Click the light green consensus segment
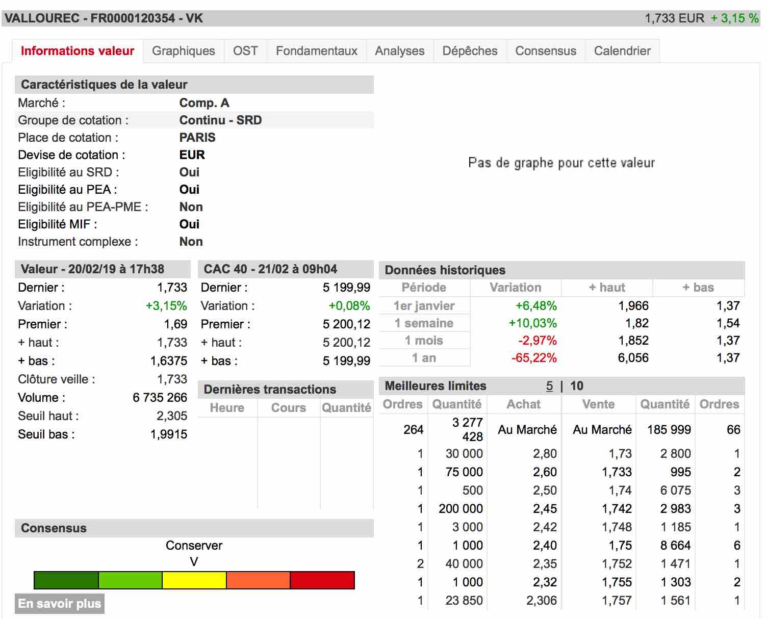The height and width of the screenshot is (619, 767). coord(130,580)
